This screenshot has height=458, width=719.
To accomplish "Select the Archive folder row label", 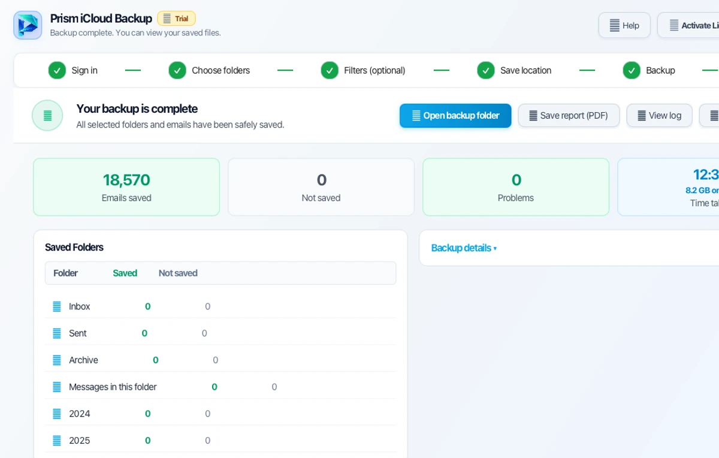I will tap(83, 360).
